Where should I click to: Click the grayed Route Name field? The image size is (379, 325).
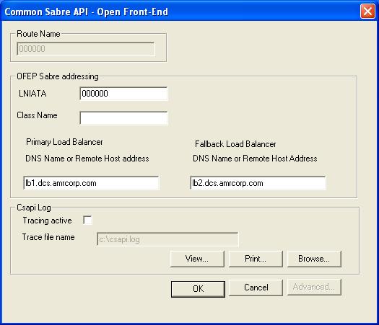tap(86, 49)
